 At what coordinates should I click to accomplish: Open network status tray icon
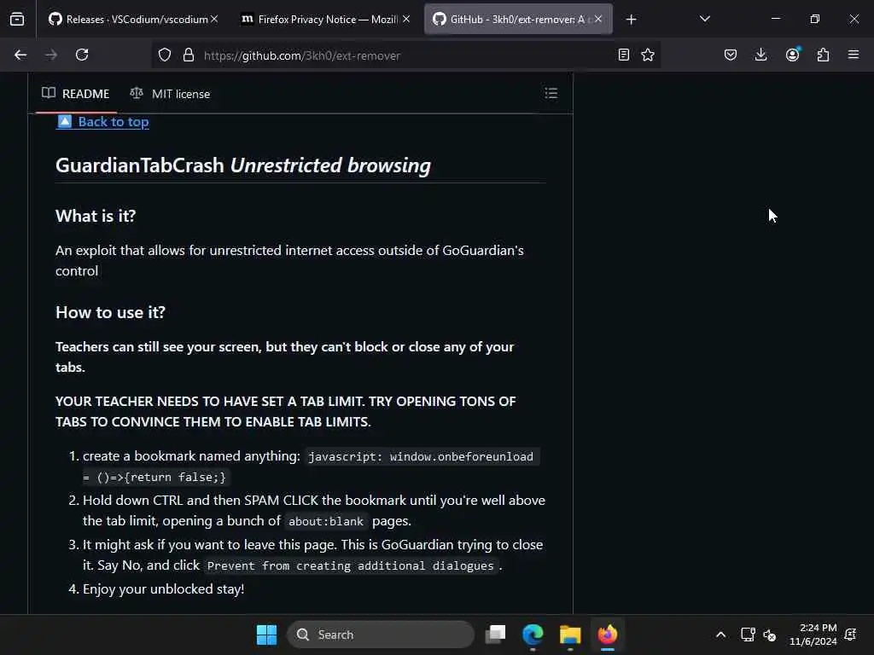pyautogui.click(x=748, y=635)
